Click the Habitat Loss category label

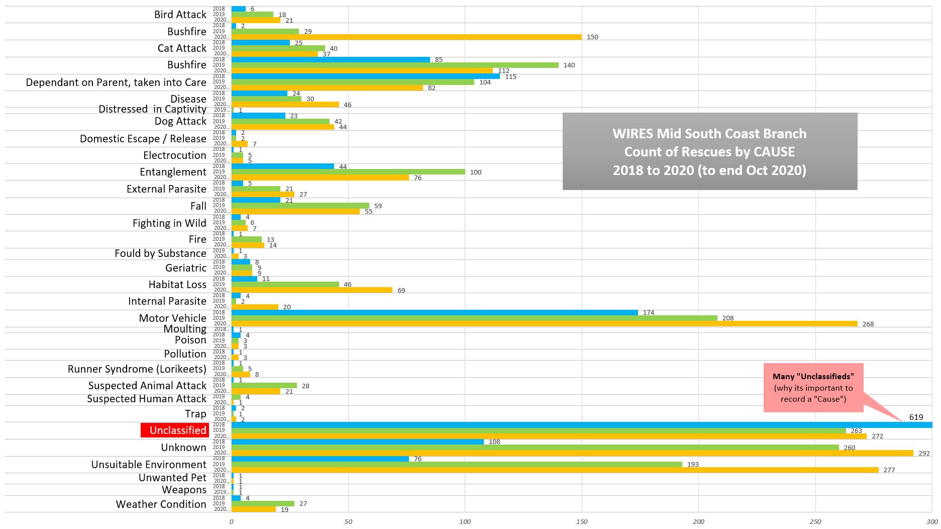tap(177, 285)
